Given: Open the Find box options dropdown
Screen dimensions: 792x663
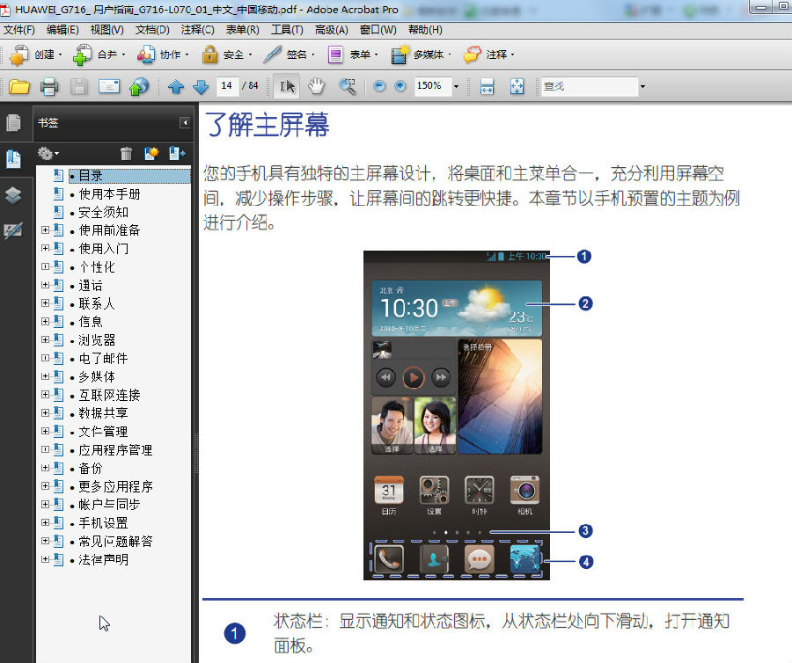Looking at the screenshot, I should [642, 86].
